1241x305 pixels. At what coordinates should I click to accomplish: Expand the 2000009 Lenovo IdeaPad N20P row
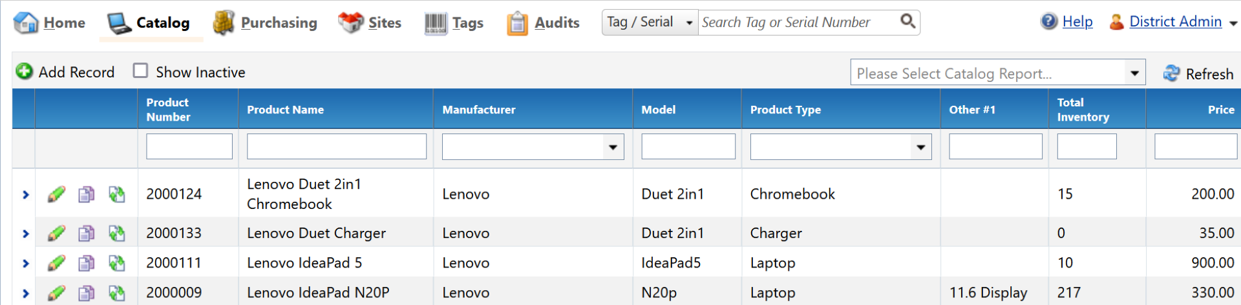(25, 293)
